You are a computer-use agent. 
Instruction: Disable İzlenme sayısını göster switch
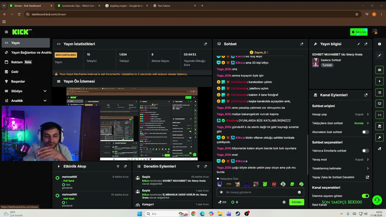pos(365,196)
